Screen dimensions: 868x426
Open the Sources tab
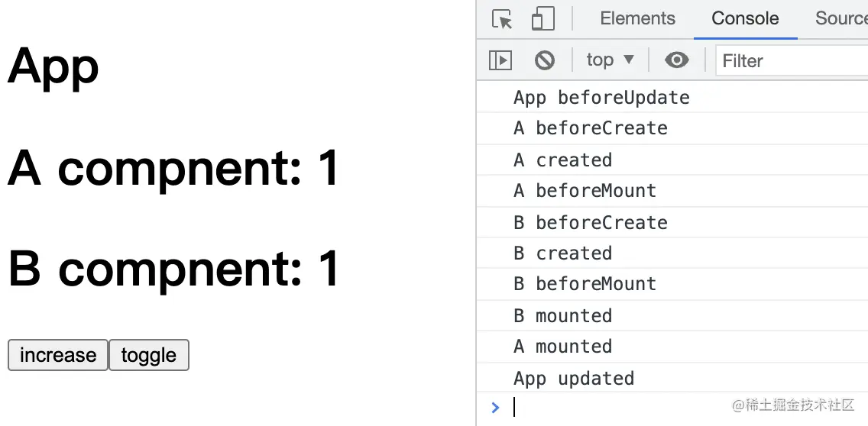coord(840,19)
